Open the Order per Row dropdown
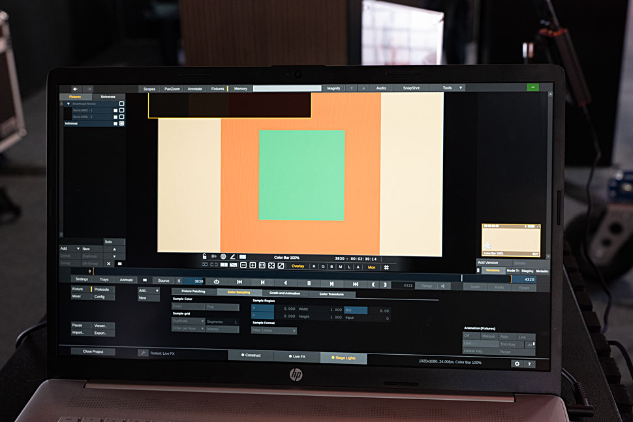Screen dimensions: 633x422 pyautogui.click(x=188, y=328)
